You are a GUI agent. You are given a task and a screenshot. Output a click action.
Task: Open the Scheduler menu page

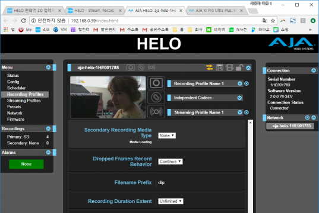[x=17, y=88]
